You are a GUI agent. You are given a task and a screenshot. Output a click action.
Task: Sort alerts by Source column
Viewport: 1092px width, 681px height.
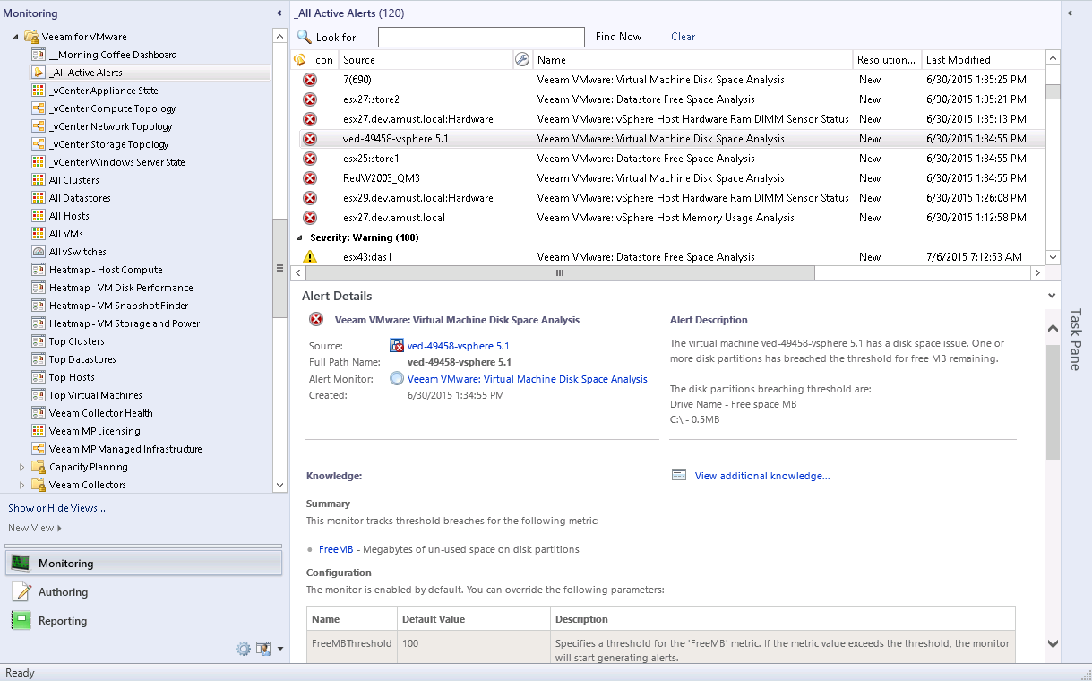click(426, 60)
